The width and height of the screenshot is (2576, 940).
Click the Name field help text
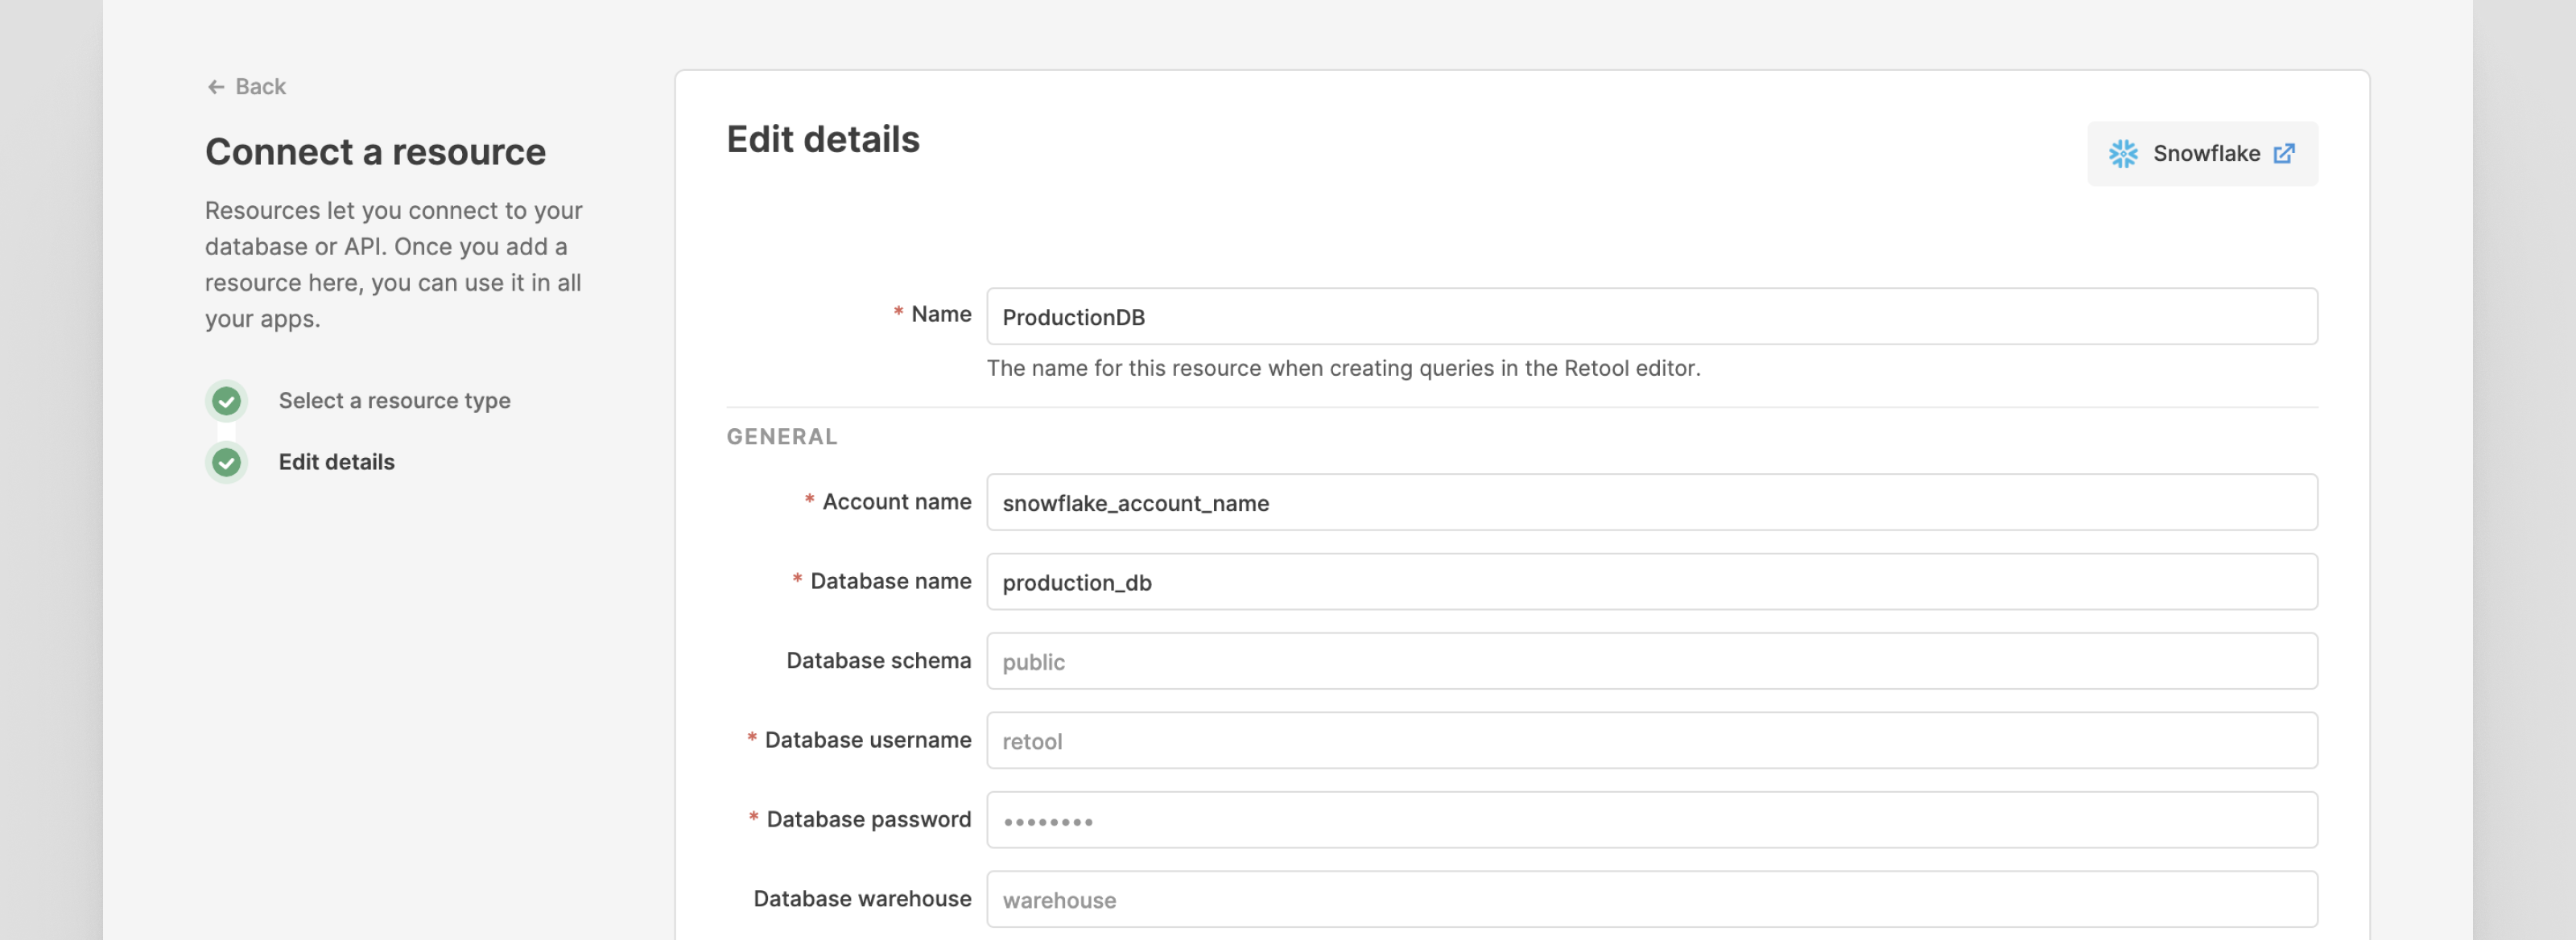pyautogui.click(x=1342, y=368)
